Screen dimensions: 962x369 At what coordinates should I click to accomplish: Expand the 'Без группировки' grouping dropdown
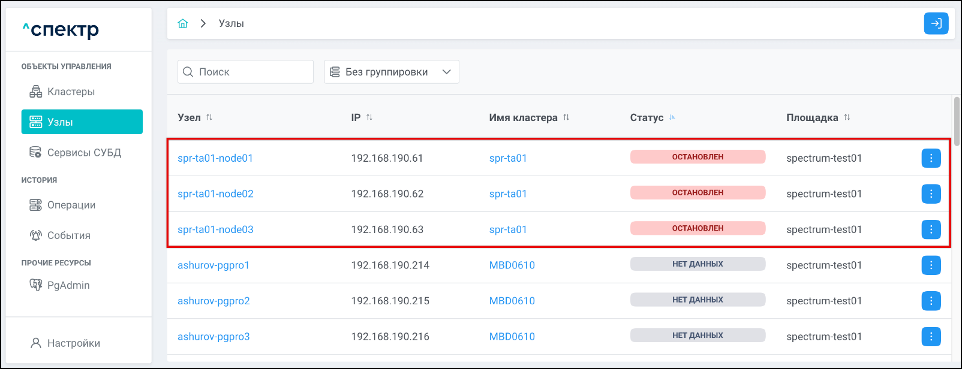(392, 72)
